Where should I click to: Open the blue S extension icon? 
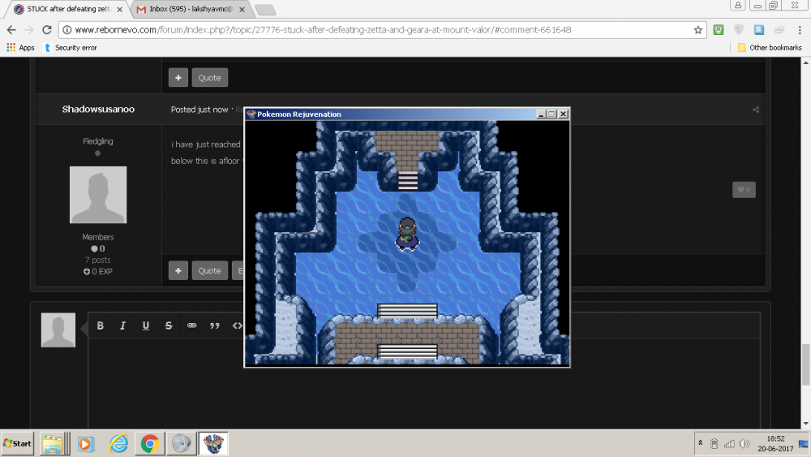click(759, 30)
